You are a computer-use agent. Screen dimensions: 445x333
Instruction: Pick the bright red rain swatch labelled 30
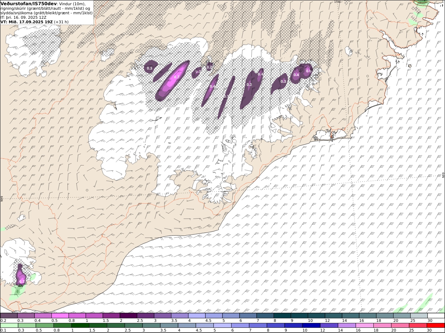tap(435, 326)
